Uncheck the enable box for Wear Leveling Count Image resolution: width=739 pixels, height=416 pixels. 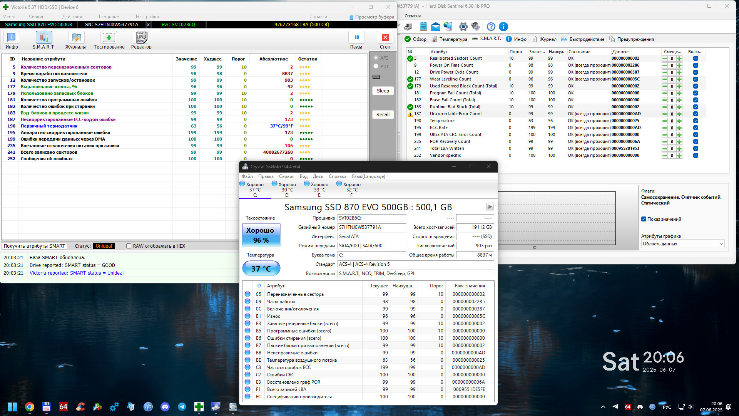696,79
